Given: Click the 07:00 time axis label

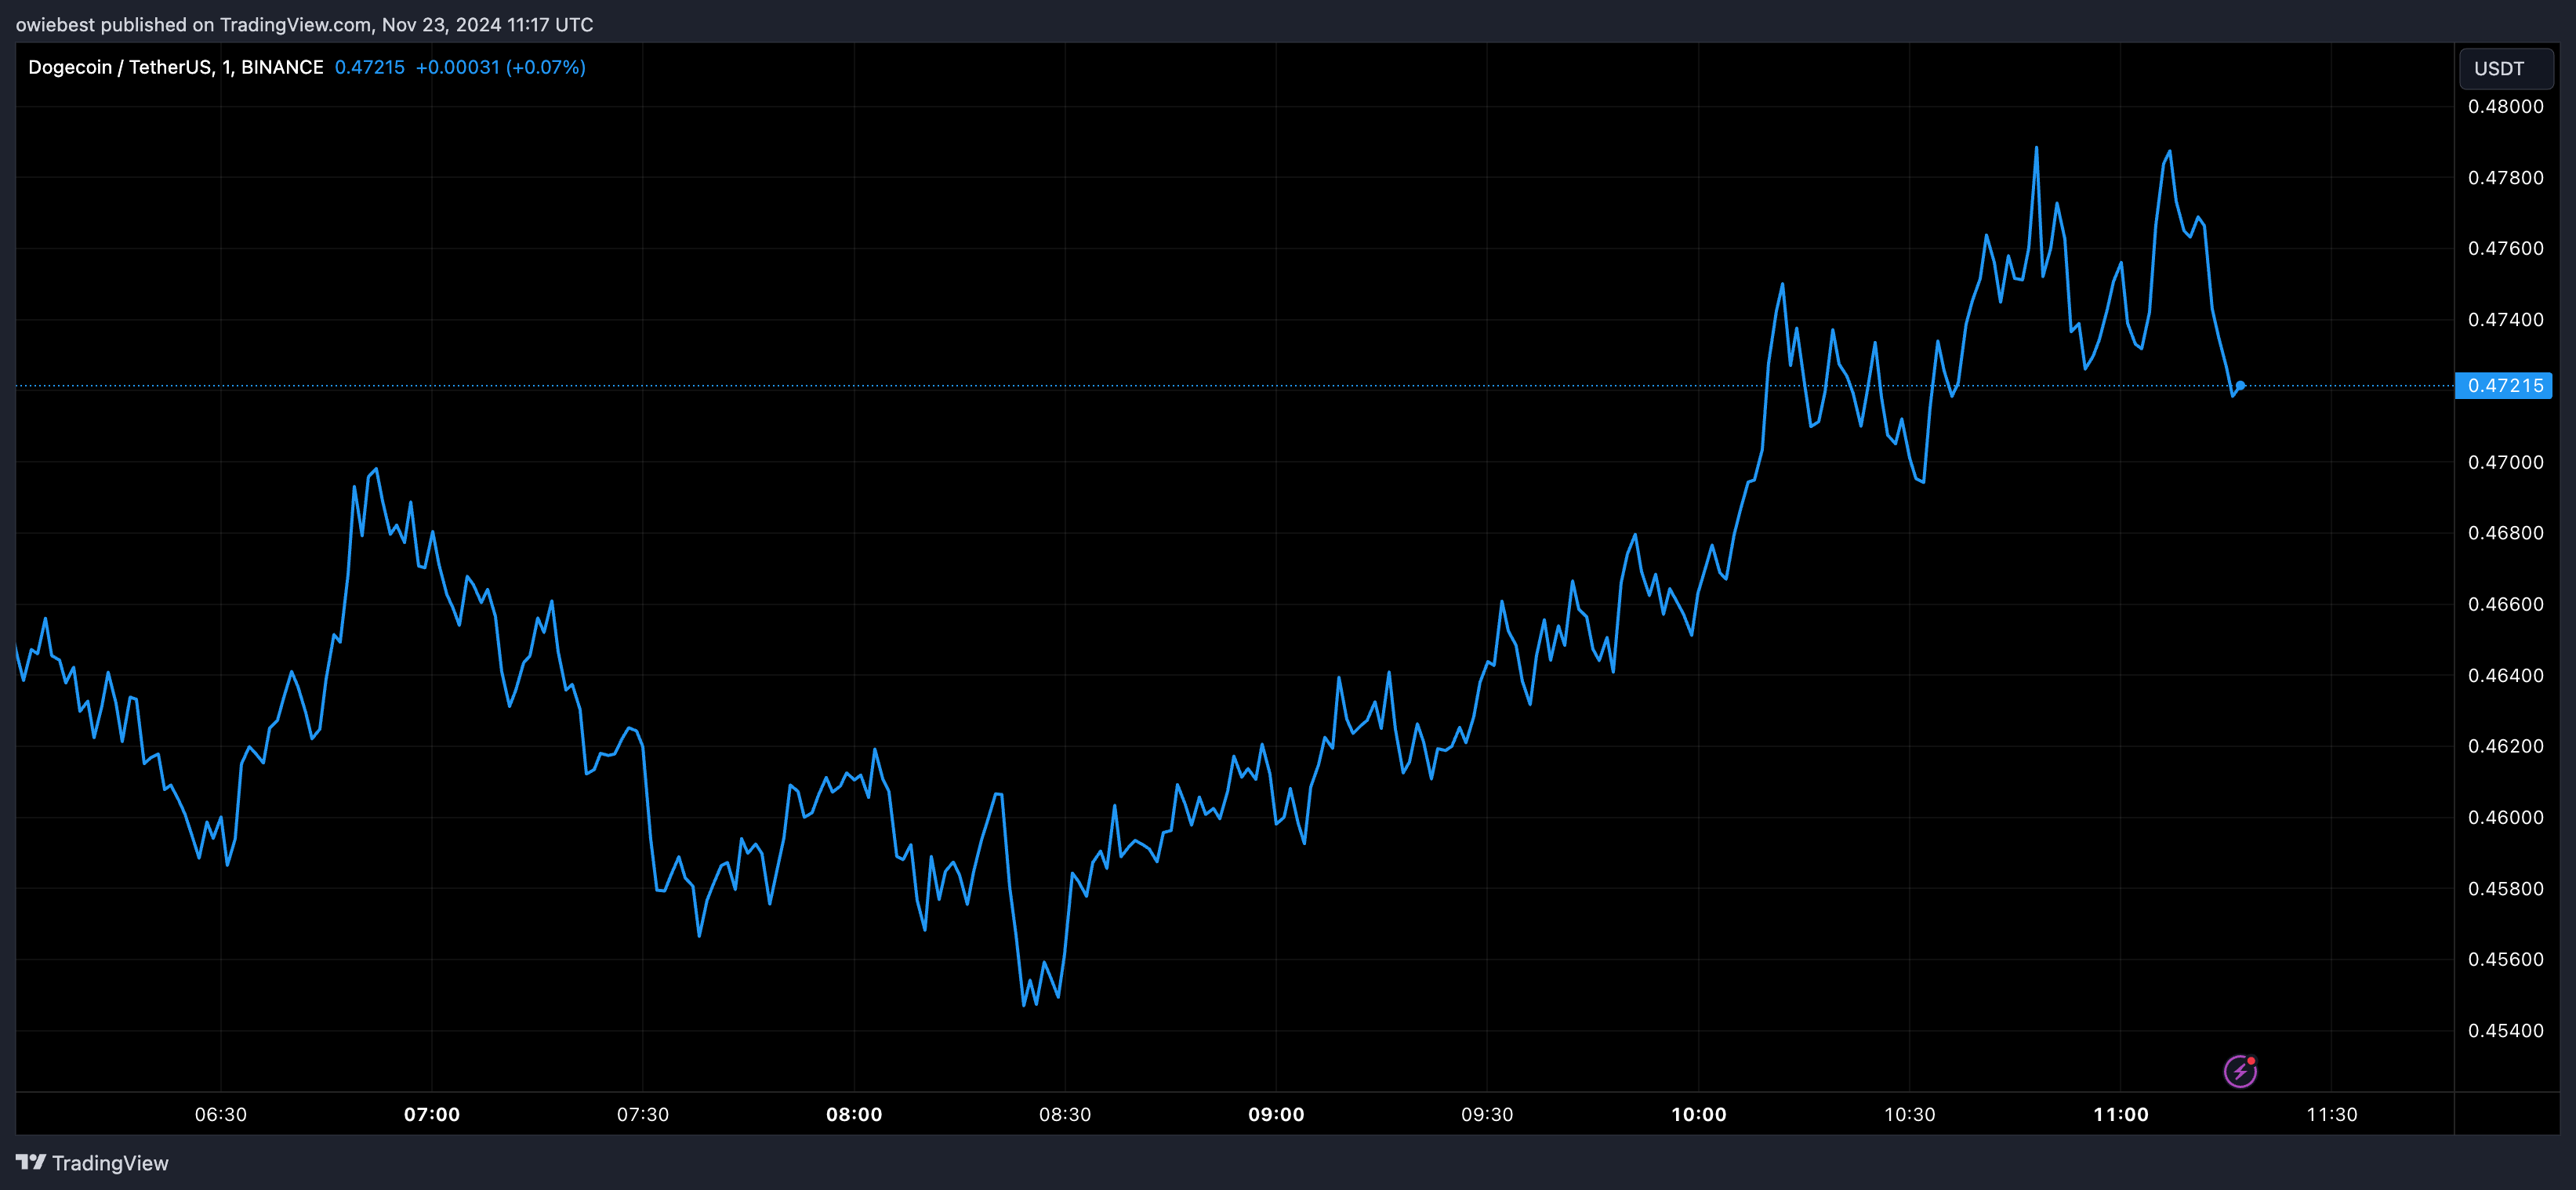Looking at the screenshot, I should pos(432,1114).
